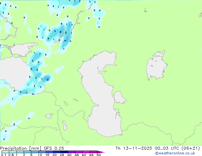Image resolution: width=202 pixels, height=156 pixels.
Task: Click the 35–40 mm violet legend box
Action: point(79,152)
